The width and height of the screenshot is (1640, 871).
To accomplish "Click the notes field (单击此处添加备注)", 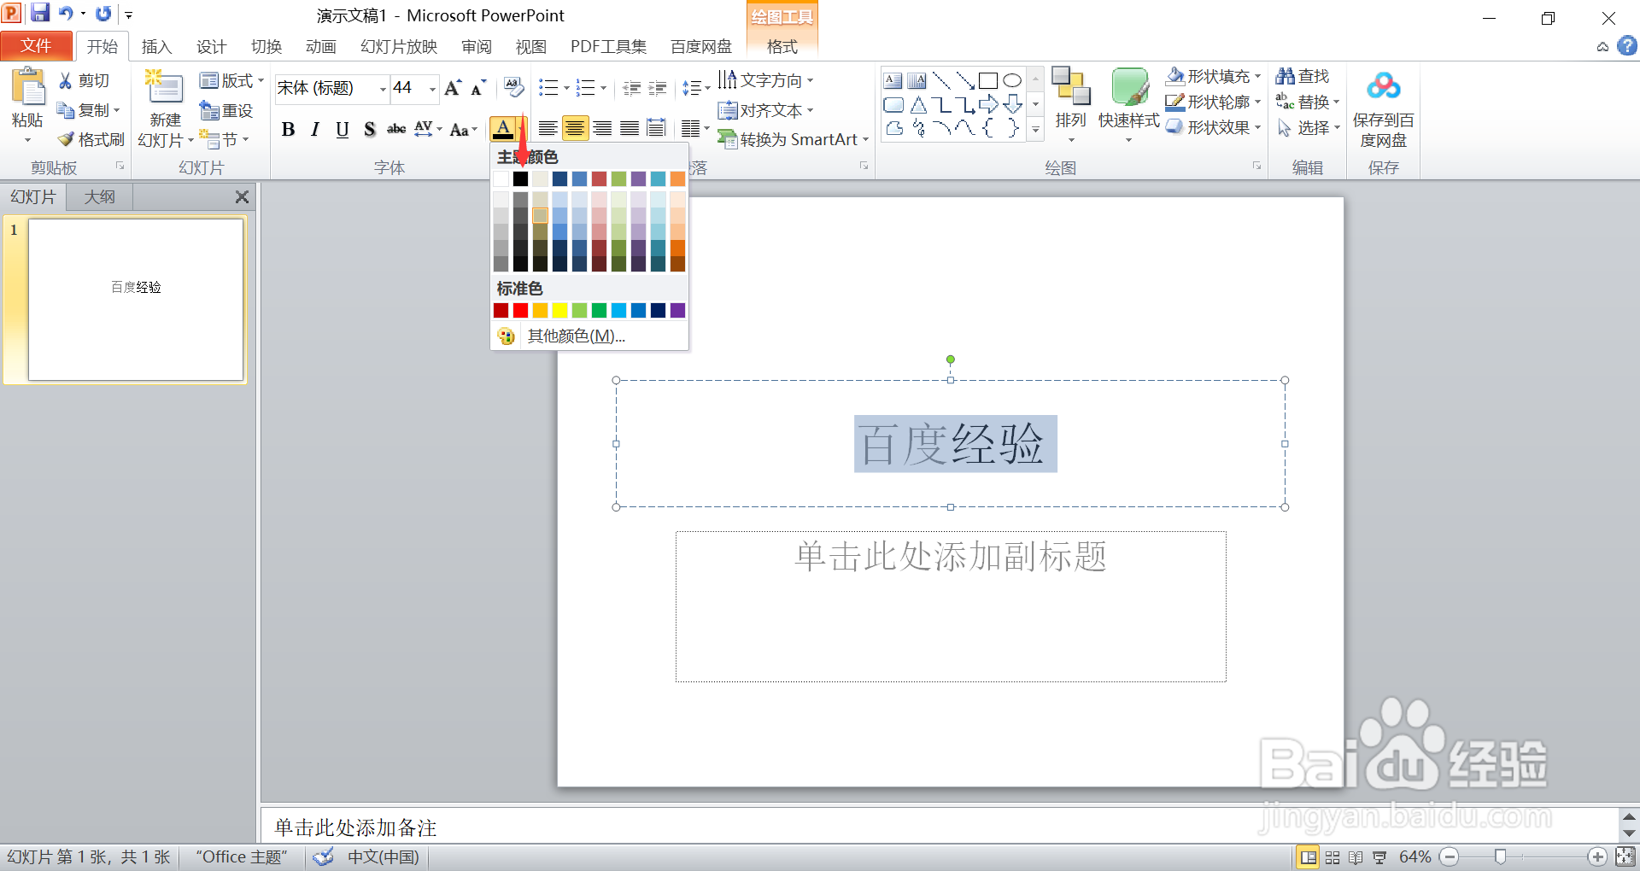I will tap(940, 827).
